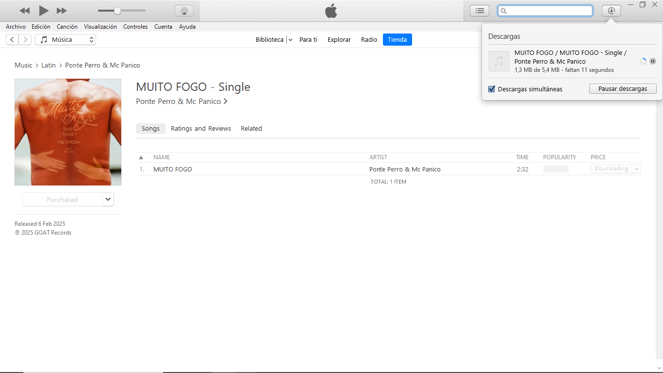Click Ponte Perro & Mc Panico breadcrumb

pyautogui.click(x=102, y=65)
